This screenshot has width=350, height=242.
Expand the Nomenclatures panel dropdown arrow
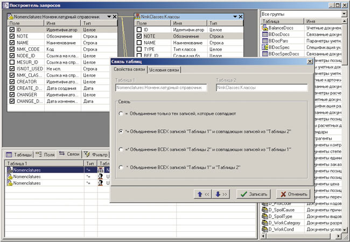(108, 17)
